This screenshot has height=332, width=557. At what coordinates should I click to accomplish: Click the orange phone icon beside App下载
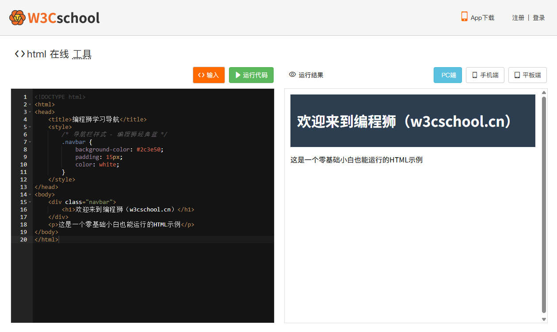click(464, 17)
